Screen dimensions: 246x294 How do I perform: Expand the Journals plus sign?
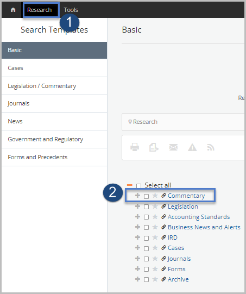137,258
